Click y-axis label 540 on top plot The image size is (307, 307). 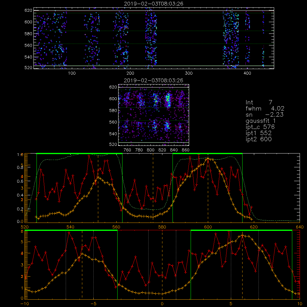point(28,57)
